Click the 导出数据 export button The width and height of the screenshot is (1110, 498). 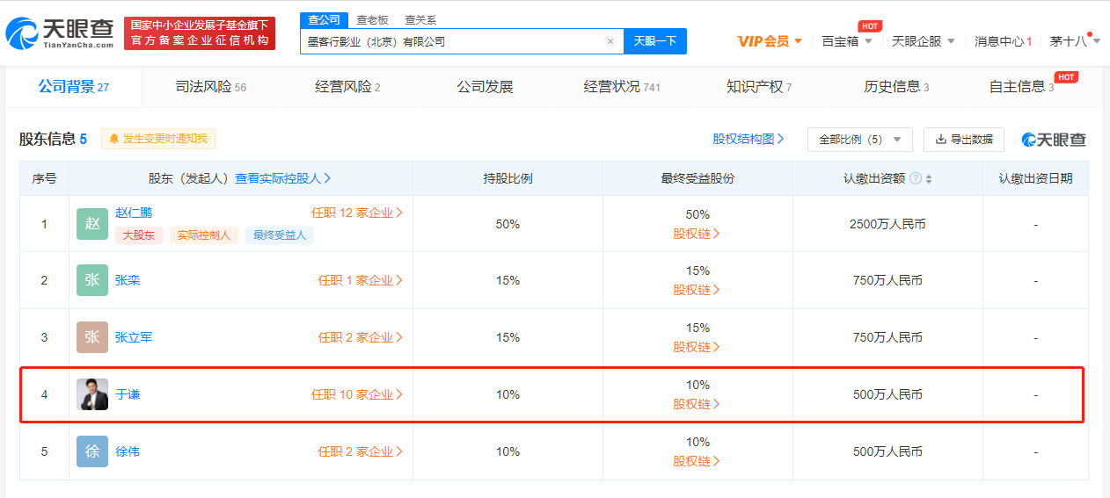tap(963, 139)
